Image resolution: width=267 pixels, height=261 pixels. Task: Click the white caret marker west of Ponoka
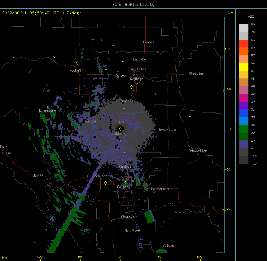coord(113,46)
